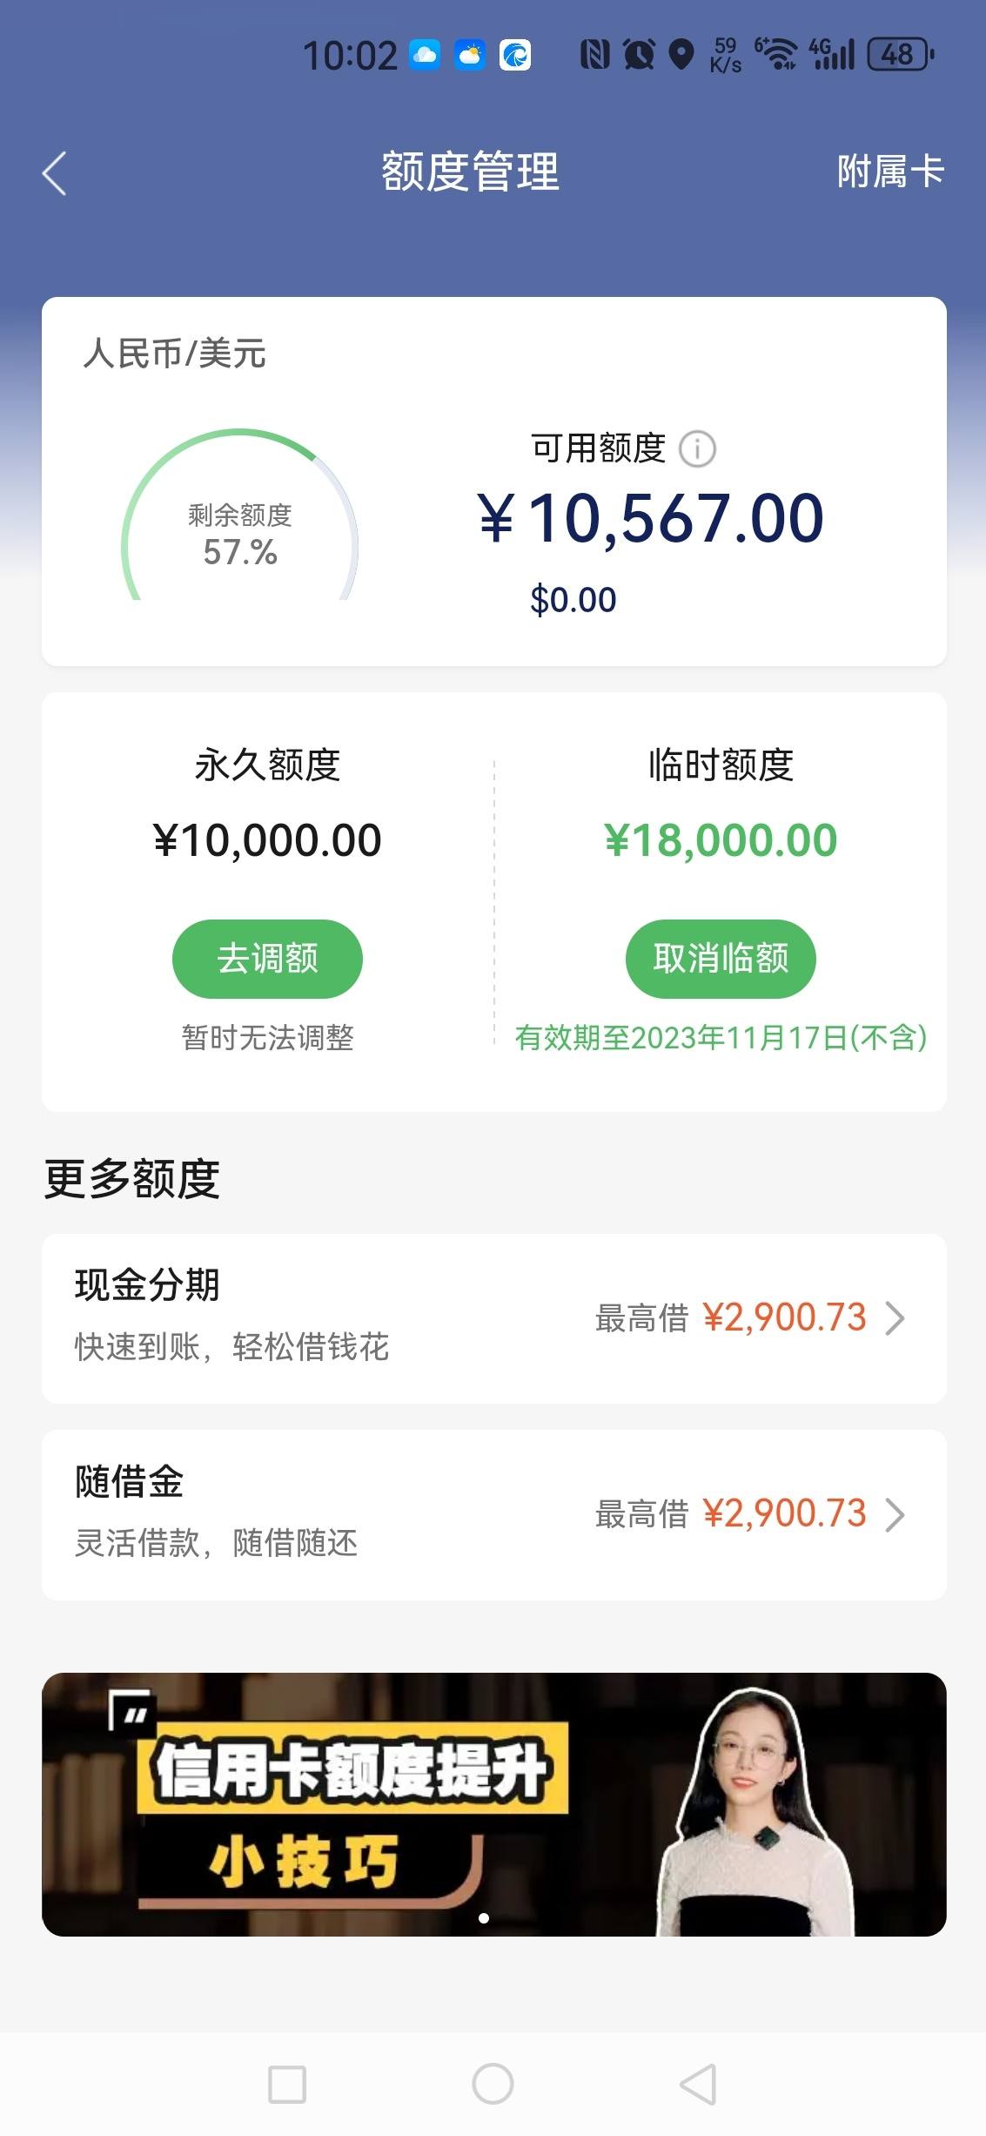The image size is (986, 2136).
Task: Tap the NFC icon in status bar
Action: click(x=595, y=55)
